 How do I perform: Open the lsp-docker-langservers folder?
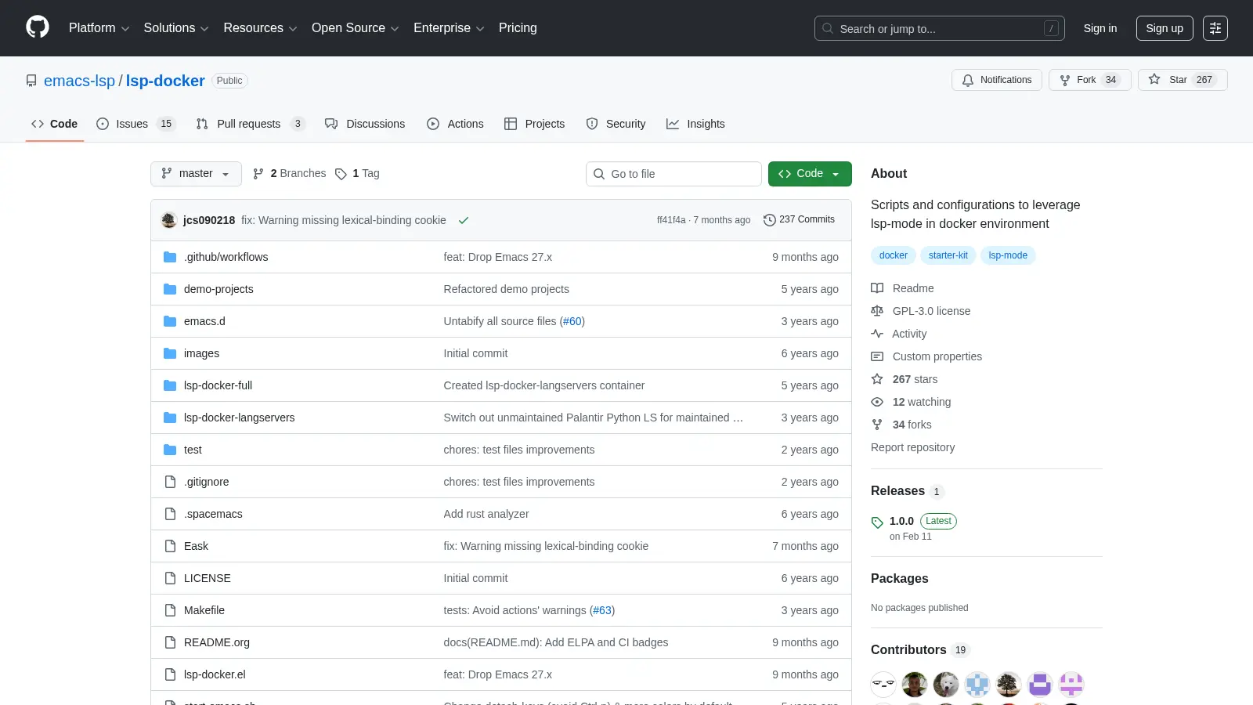pyautogui.click(x=240, y=418)
